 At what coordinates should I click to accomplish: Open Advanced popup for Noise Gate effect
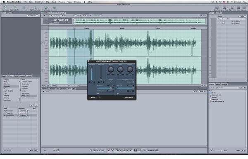(23, 115)
